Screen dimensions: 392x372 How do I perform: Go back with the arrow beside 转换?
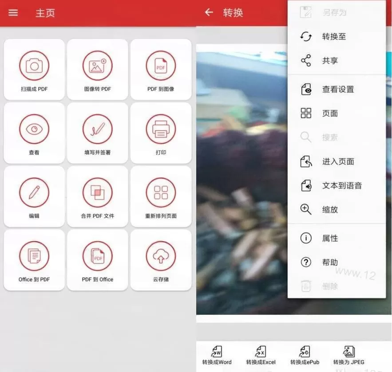(x=209, y=12)
